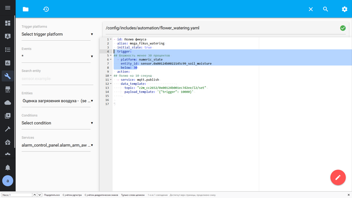352x198 pixels.
Task: Open the file history clock icon
Action: point(46,9)
